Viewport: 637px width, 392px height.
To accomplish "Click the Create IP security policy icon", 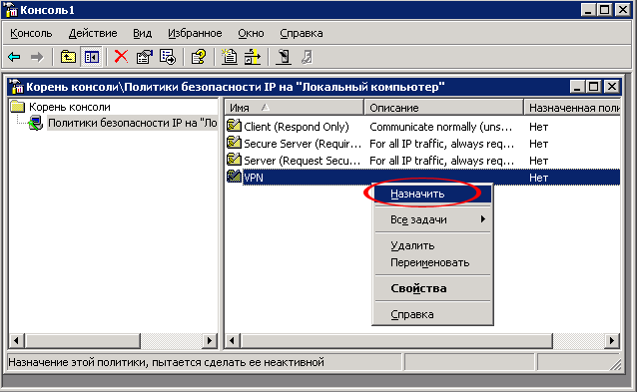I will point(229,57).
